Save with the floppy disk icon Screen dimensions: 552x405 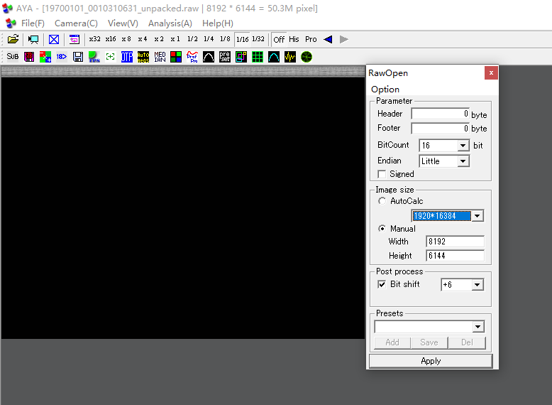[78, 57]
